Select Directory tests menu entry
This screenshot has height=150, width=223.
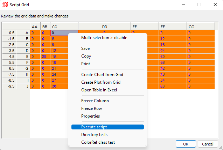(94, 135)
